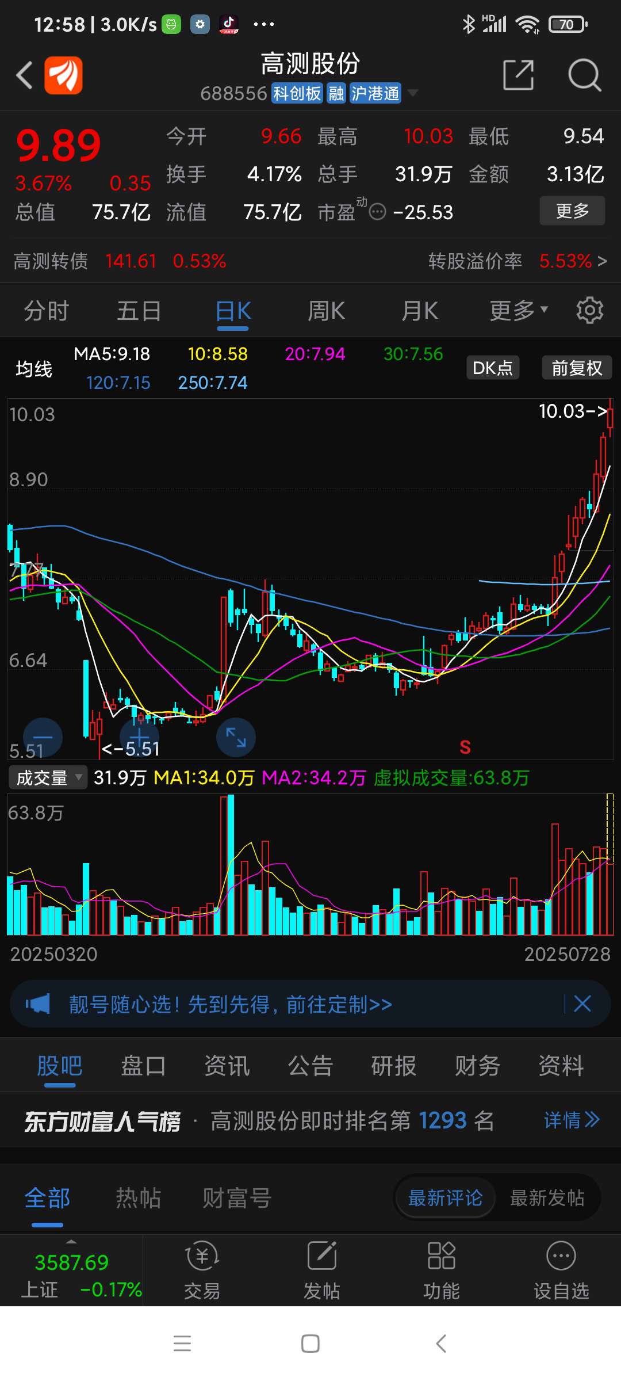
Task: Tap Android back navigation button
Action: pos(441,1344)
